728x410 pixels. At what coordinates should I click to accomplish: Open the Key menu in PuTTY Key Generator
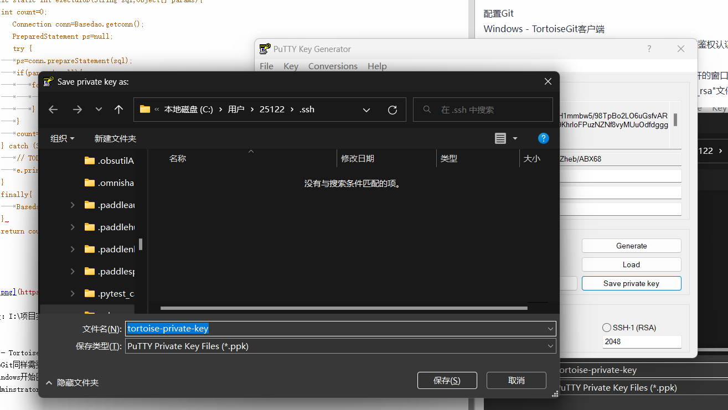[291, 66]
